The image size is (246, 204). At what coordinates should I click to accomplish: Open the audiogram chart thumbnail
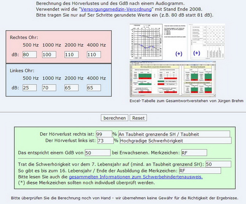146,41
